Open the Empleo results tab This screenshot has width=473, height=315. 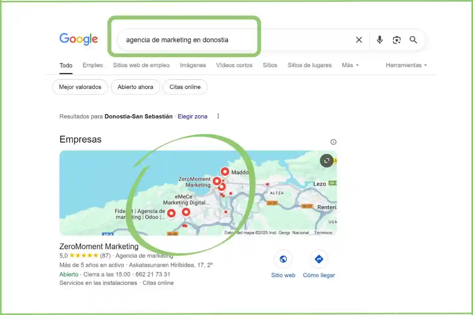[93, 65]
